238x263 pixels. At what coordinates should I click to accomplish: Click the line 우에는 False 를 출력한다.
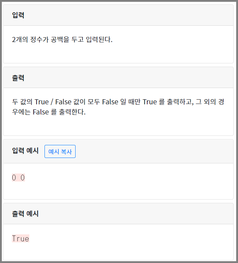pos(49,112)
